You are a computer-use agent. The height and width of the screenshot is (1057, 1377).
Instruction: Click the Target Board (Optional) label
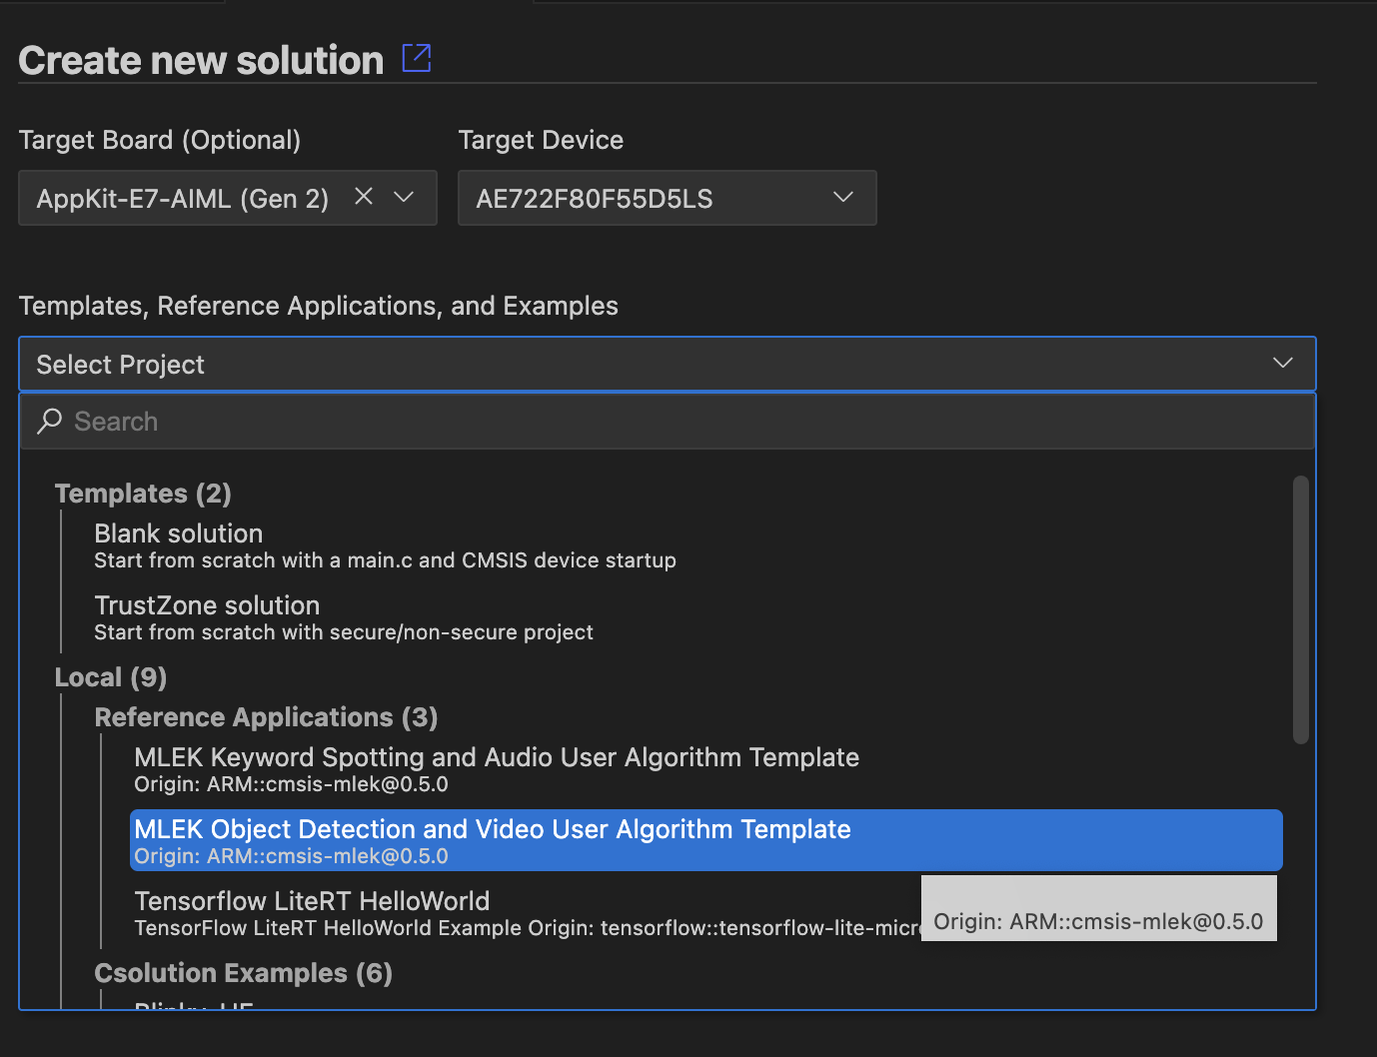pos(160,140)
